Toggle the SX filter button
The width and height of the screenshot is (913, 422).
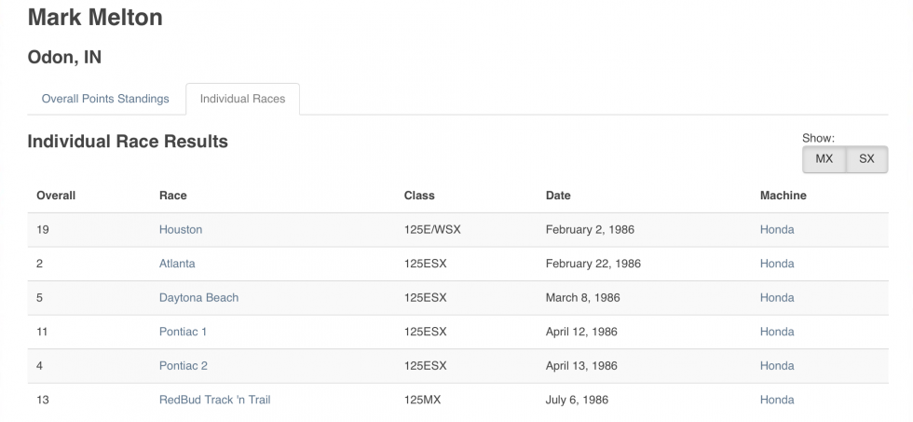pyautogui.click(x=866, y=159)
